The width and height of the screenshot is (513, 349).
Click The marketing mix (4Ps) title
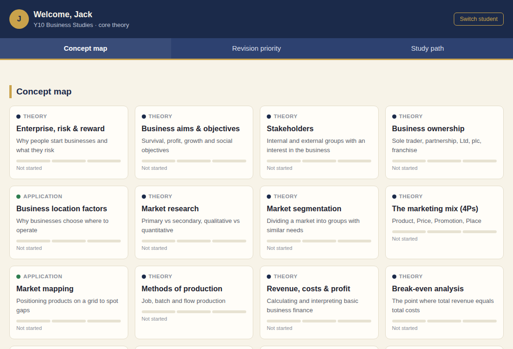point(435,208)
